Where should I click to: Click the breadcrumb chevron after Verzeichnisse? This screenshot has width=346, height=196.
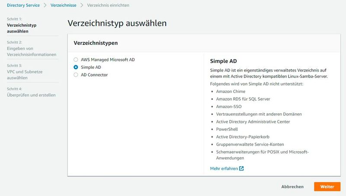[x=82, y=5]
